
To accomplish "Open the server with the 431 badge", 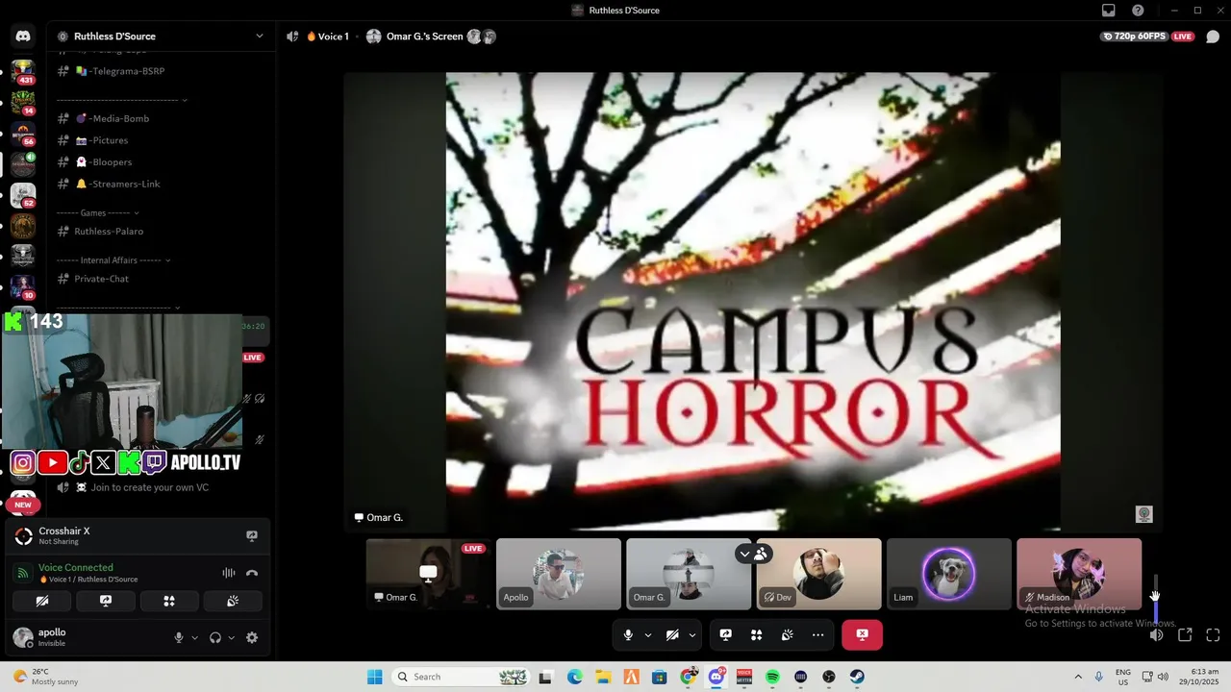I will (23, 71).
